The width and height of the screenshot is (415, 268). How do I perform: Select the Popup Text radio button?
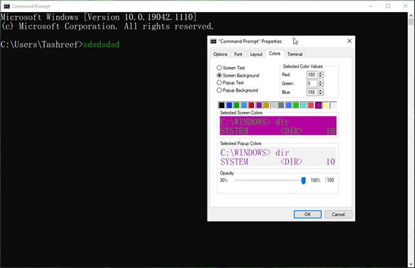click(220, 83)
